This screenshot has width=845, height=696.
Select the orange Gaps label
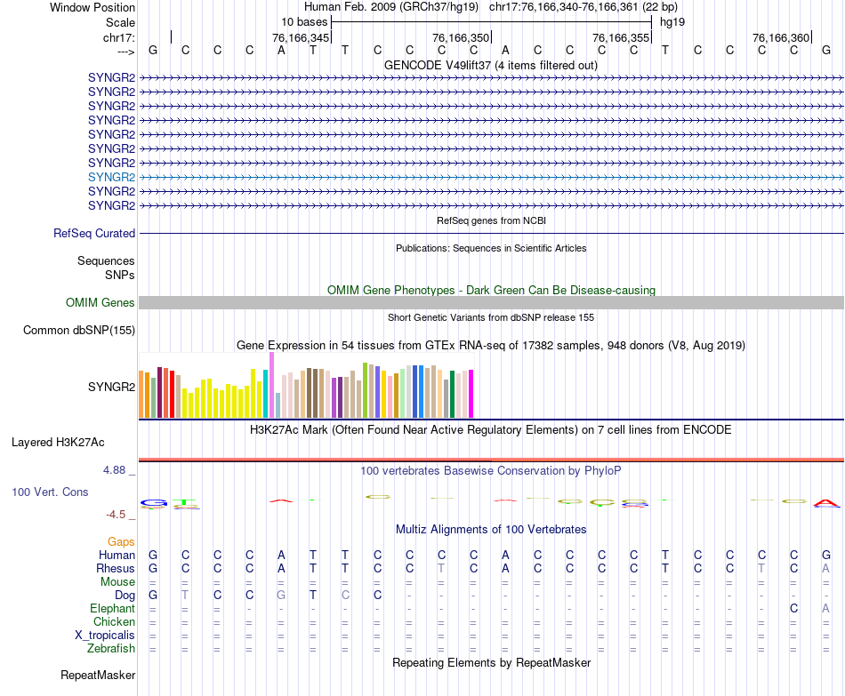pyautogui.click(x=121, y=541)
